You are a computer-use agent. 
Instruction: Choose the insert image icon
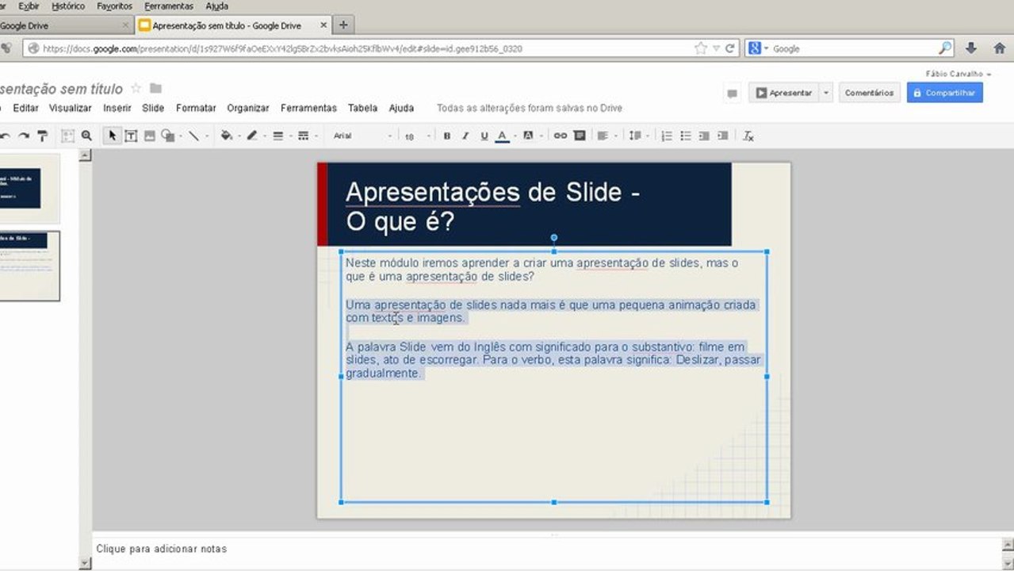pos(150,136)
